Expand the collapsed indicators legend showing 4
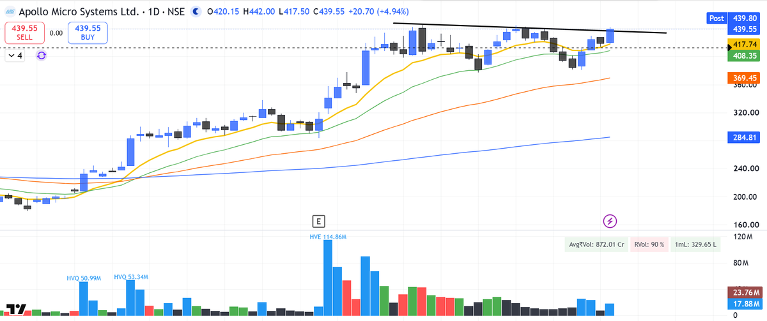Image resolution: width=767 pixels, height=321 pixels. pos(15,56)
